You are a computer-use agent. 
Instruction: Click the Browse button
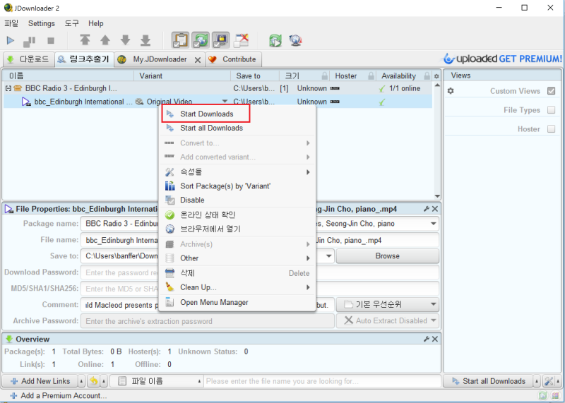(x=387, y=256)
